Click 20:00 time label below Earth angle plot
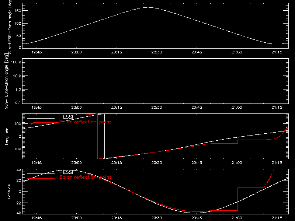Image resolution: width=295 pixels, height=221 pixels. click(77, 52)
